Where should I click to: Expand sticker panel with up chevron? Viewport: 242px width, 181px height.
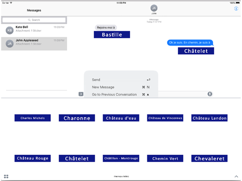pyautogui.click(x=236, y=176)
